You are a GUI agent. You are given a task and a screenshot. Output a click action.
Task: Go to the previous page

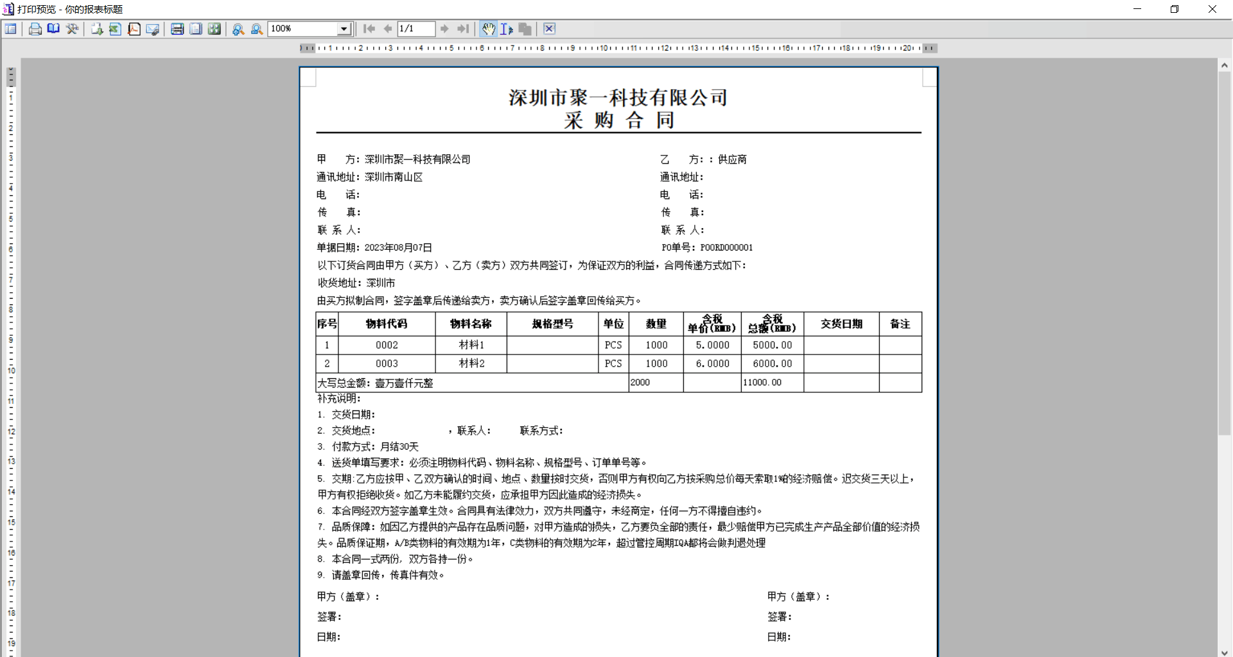[388, 29]
